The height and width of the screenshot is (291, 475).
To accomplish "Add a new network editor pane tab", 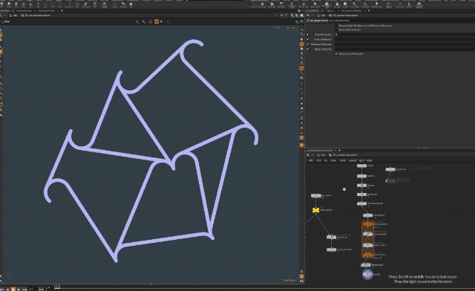I will point(340,151).
